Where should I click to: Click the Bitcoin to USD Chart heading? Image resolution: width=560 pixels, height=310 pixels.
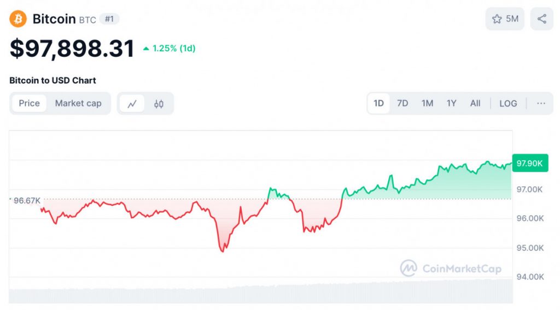(x=52, y=80)
